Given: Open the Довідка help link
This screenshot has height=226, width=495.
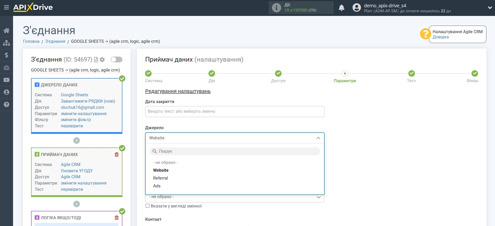Looking at the screenshot, I should (x=440, y=37).
